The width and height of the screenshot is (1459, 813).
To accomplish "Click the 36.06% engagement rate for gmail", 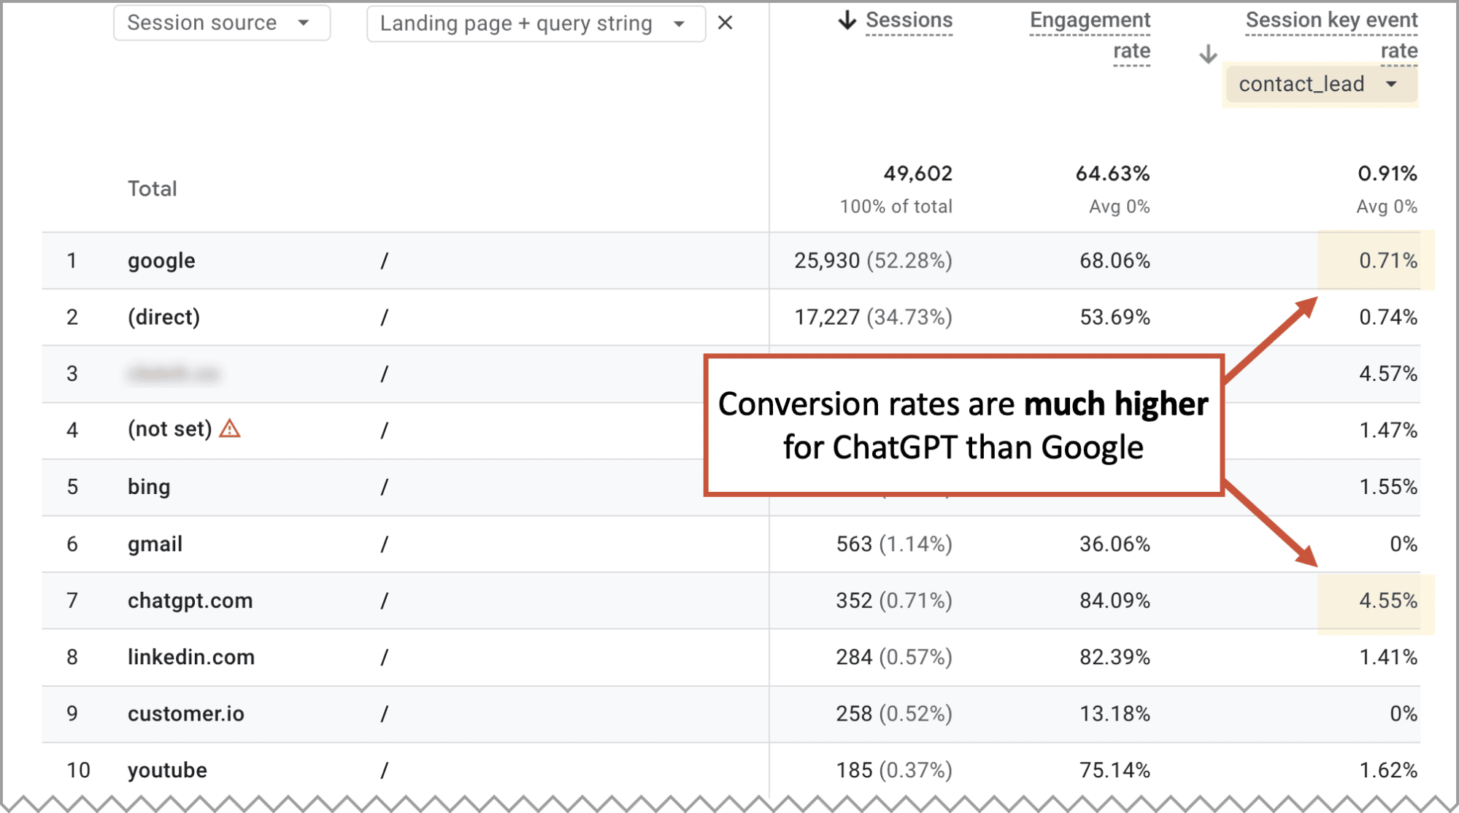I will (1115, 544).
